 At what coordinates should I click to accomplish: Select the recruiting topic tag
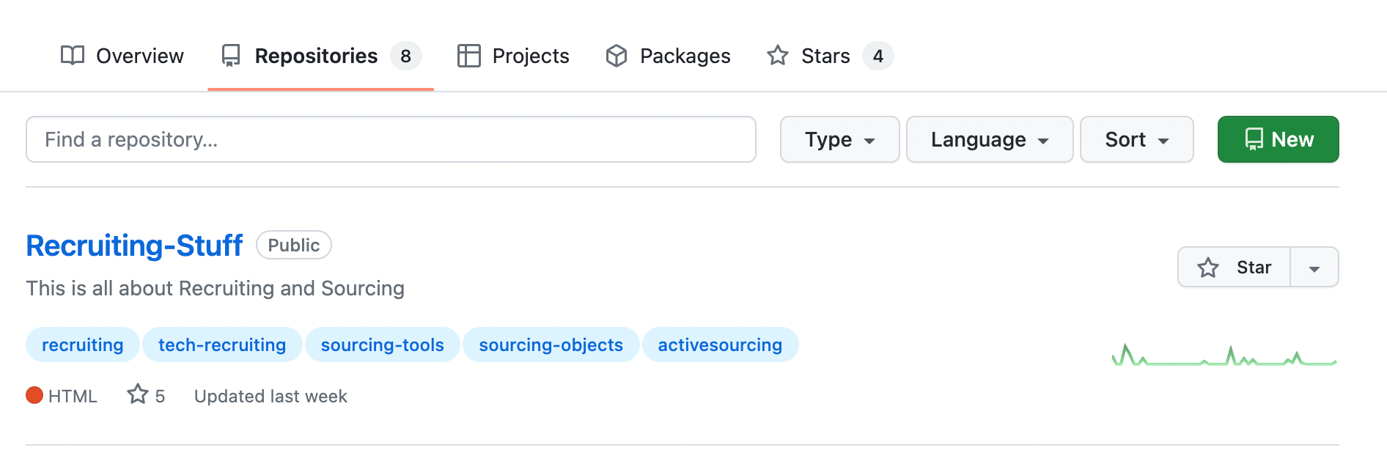coord(83,344)
